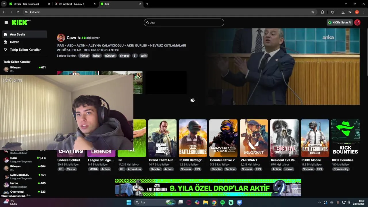
Task: View site information icon in address bar
Action: pos(26,12)
